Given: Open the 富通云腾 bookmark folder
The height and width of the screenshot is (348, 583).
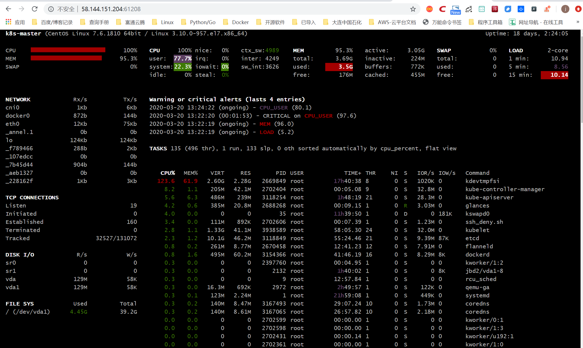Looking at the screenshot, I should point(130,22).
